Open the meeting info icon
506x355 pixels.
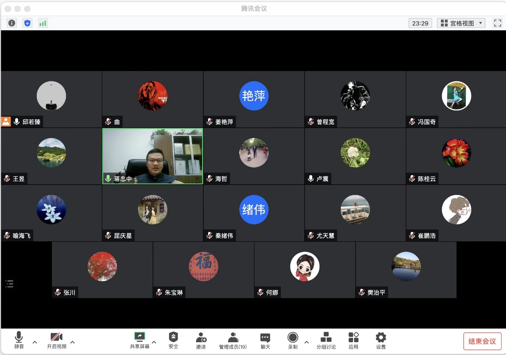pos(12,23)
